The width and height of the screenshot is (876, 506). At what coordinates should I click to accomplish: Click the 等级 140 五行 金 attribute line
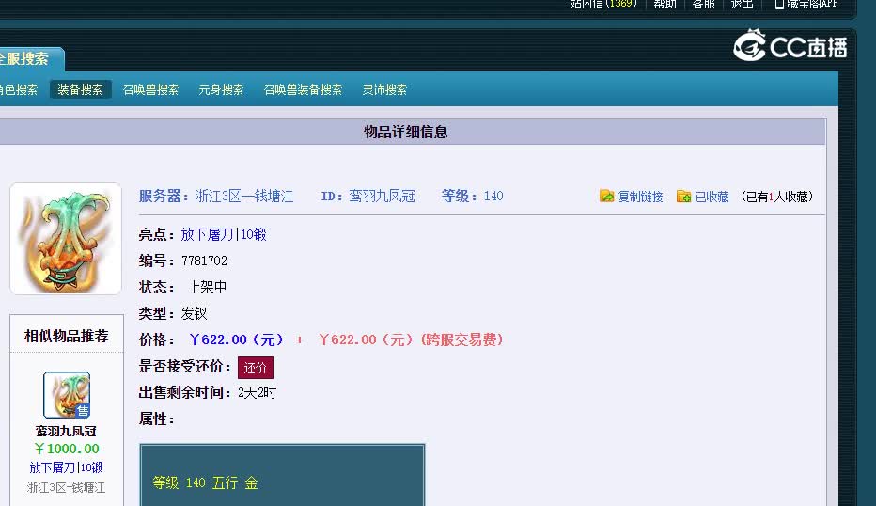click(205, 482)
